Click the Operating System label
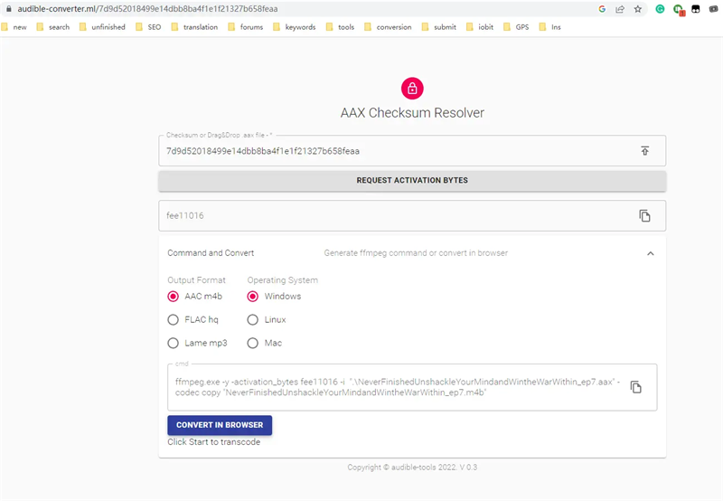The image size is (723, 501). 283,280
